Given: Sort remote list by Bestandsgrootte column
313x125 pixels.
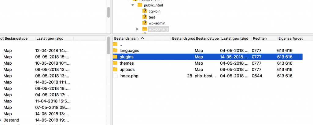Looking at the screenshot, I should [183, 38].
